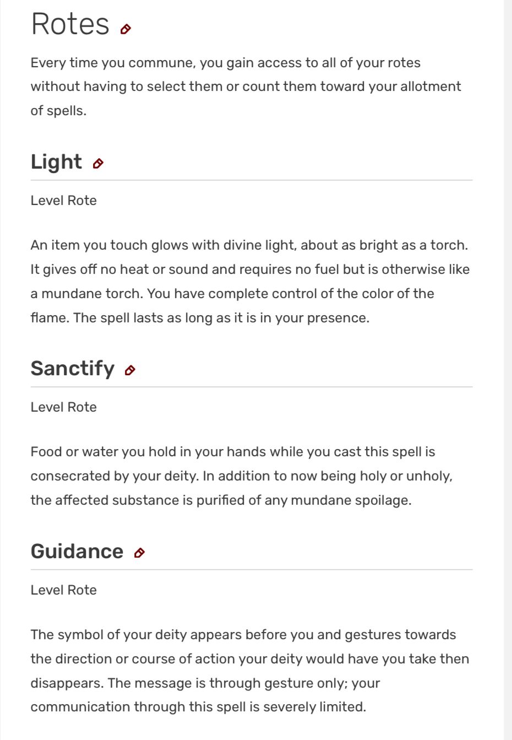This screenshot has width=512, height=740.
Task: Click the divider line under Guidance heading
Action: 251,570
